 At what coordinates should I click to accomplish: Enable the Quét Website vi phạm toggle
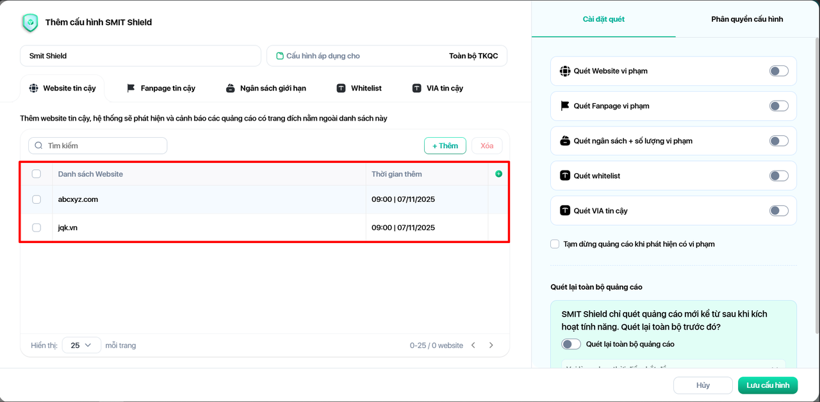click(x=778, y=71)
